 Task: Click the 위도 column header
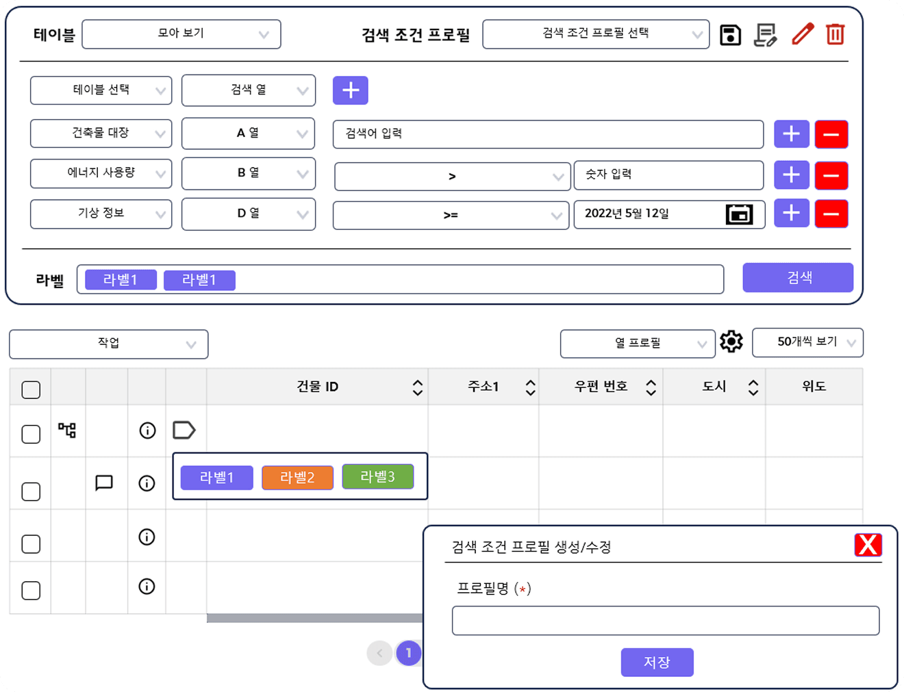814,387
